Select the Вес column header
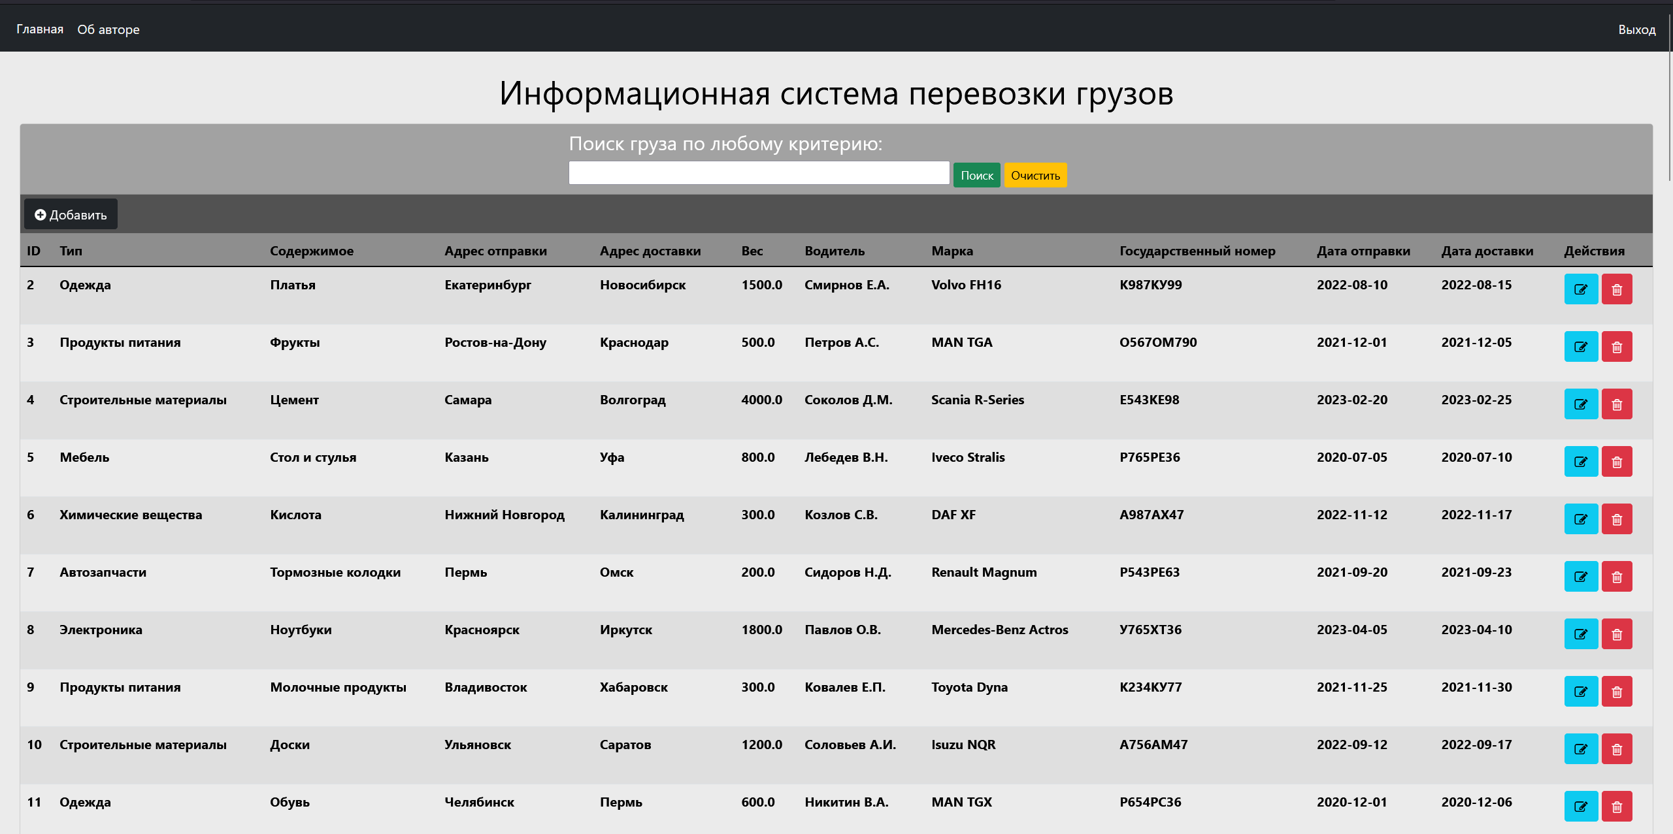This screenshot has height=834, width=1673. click(752, 251)
